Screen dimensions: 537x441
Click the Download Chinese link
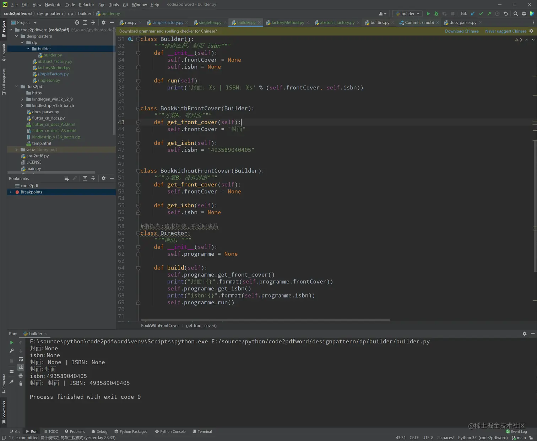[x=462, y=31]
